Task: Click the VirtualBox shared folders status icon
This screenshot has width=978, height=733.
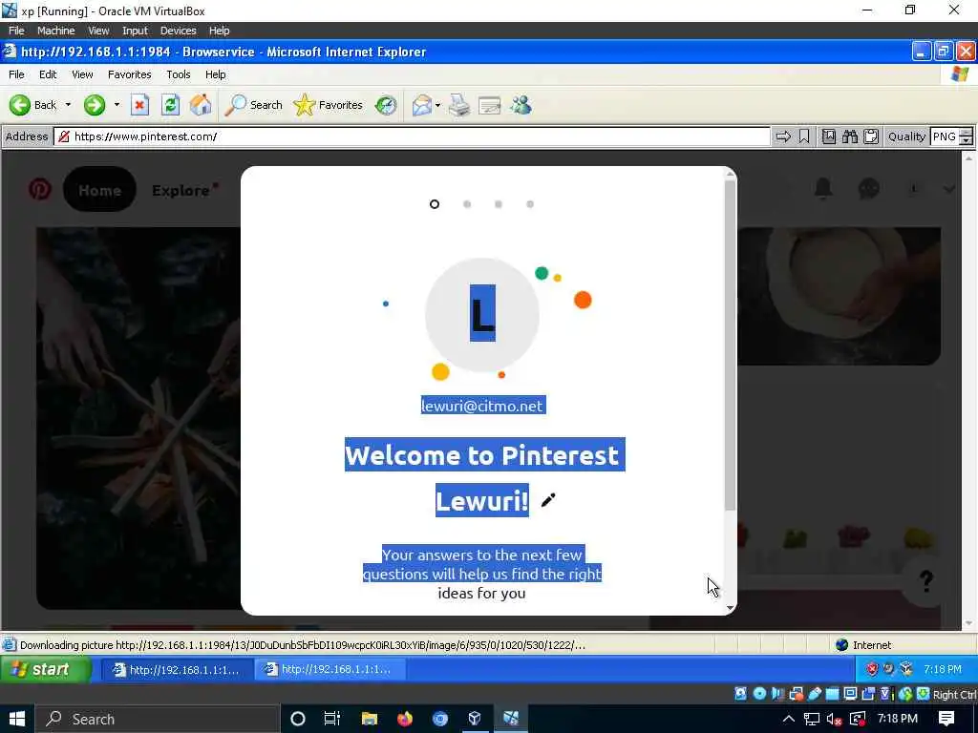Action: tap(833, 693)
